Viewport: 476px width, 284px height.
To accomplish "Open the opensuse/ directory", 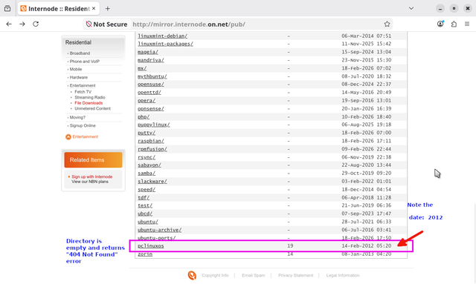I will tap(151, 85).
